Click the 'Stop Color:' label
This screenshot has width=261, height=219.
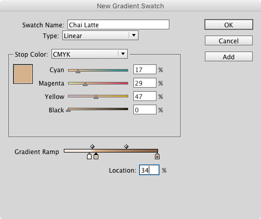[31, 55]
